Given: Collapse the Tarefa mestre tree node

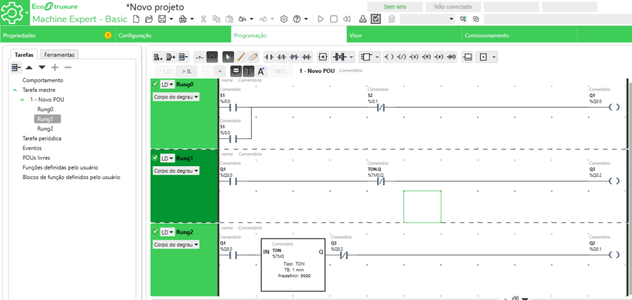Looking at the screenshot, I should (15, 90).
